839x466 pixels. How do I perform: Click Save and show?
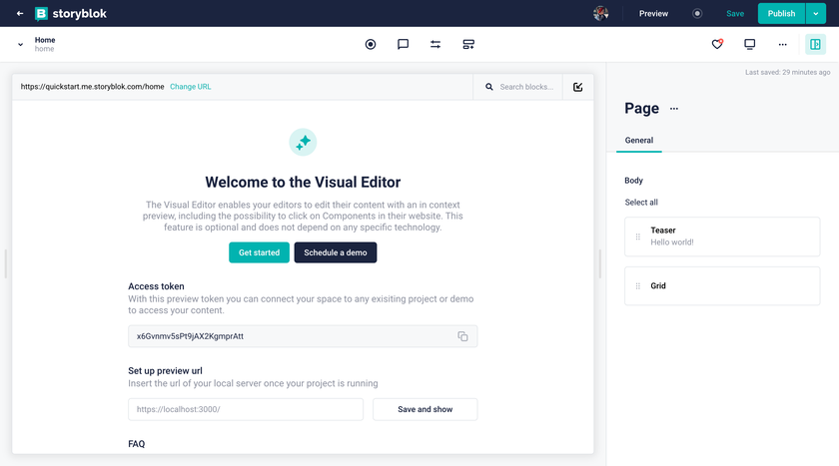[425, 409]
